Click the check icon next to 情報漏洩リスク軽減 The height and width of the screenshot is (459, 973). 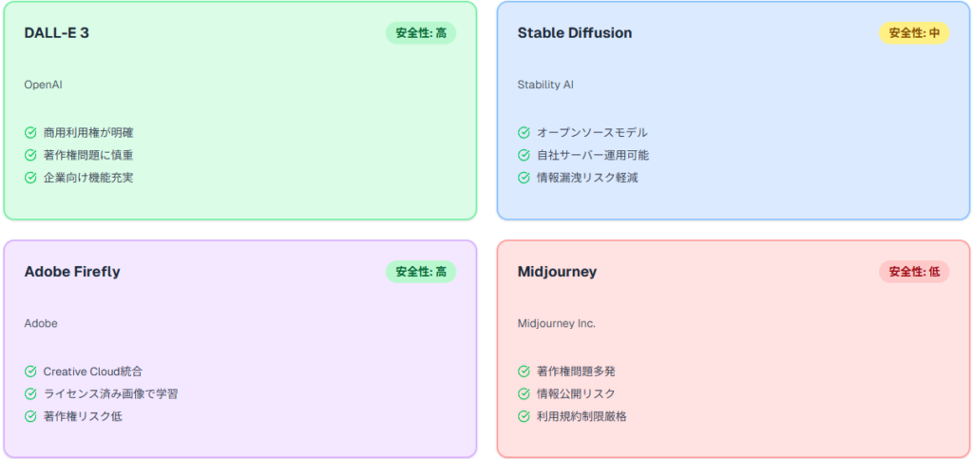[x=524, y=178]
